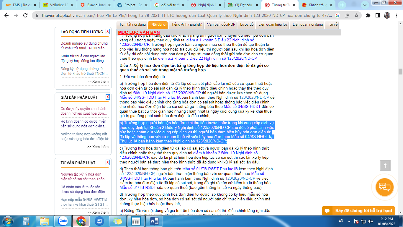Toggle the Chrome side panel icon
Screen dimensions: 403x227
coord(377,15)
